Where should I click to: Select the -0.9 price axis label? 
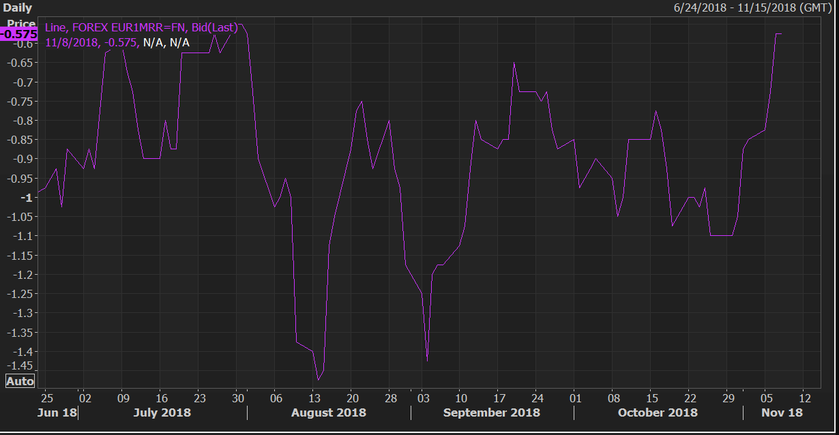point(23,159)
